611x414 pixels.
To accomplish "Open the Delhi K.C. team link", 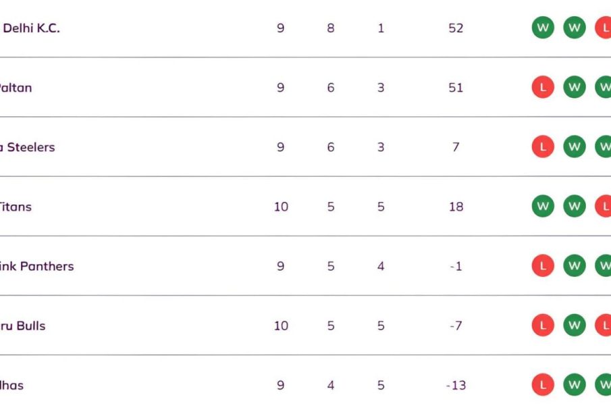I will point(31,28).
